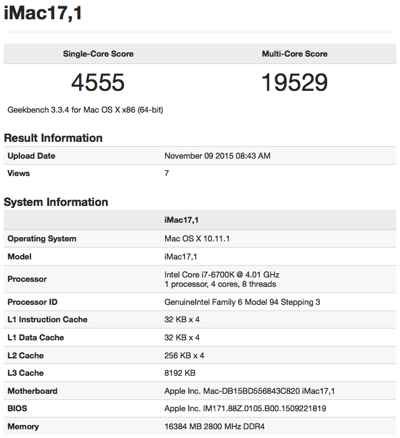Click the Upload Date label

tap(31, 156)
